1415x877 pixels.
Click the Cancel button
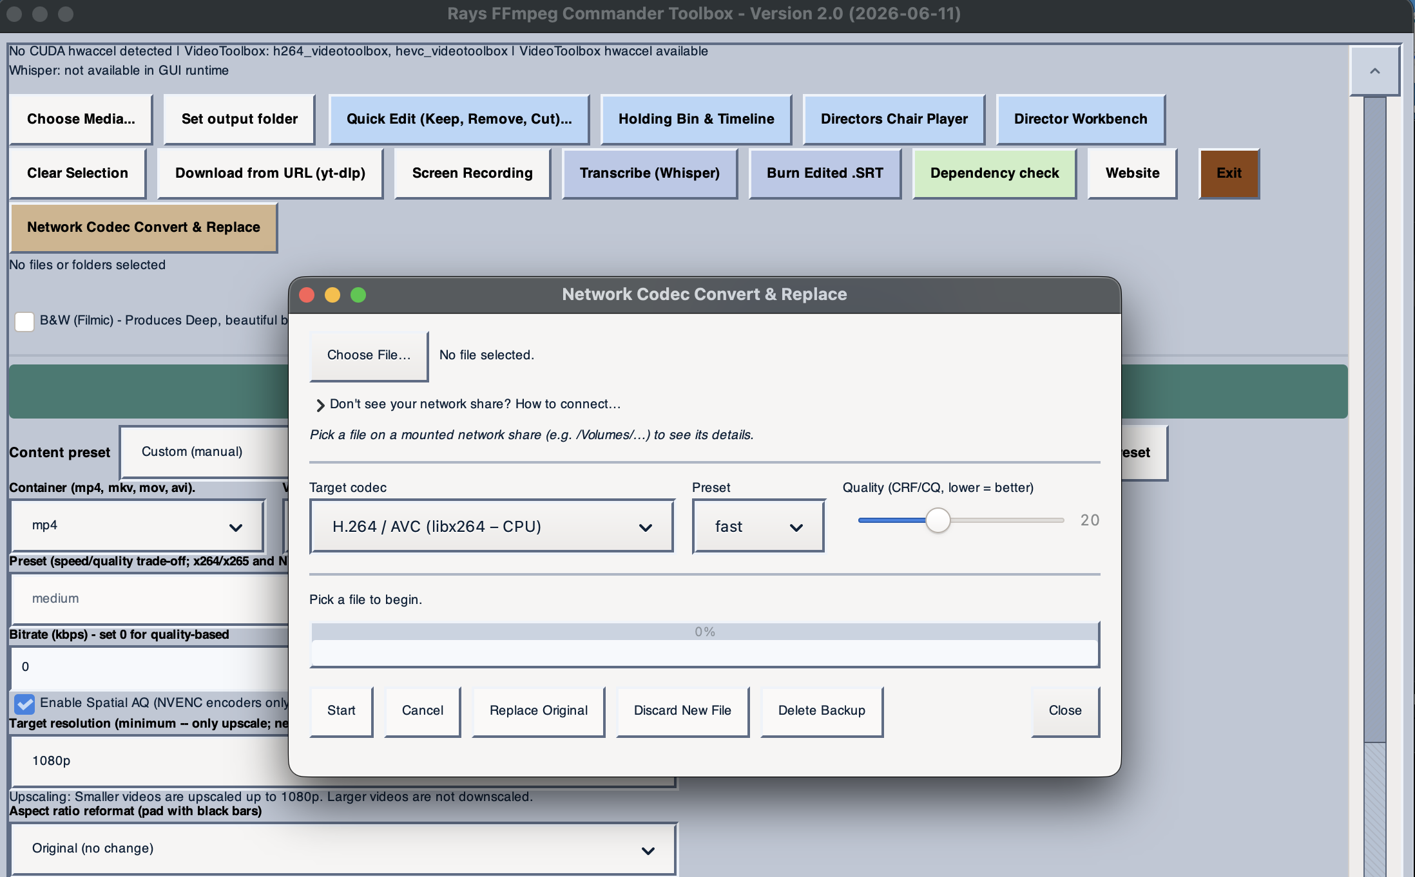click(x=423, y=711)
